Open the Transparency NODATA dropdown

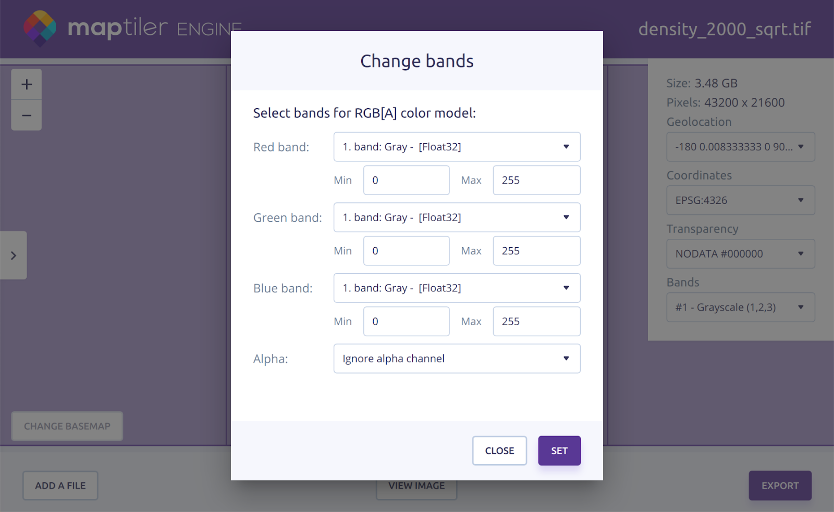pos(740,254)
